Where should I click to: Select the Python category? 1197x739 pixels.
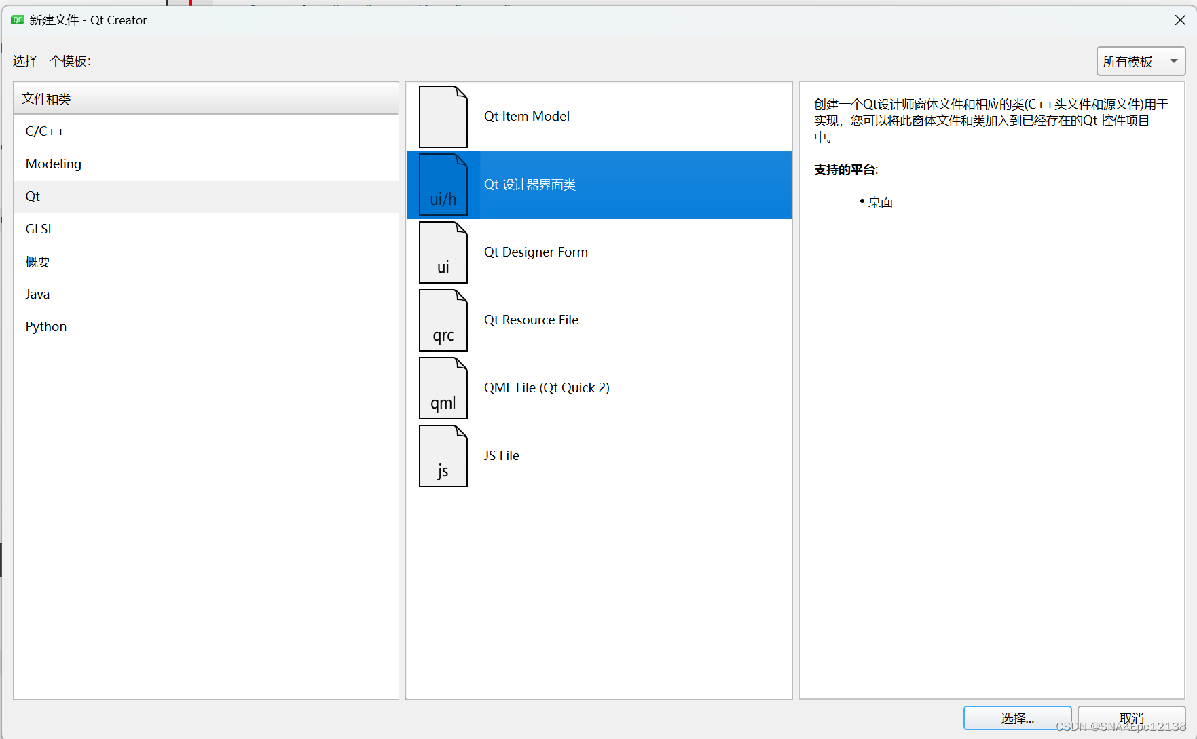point(206,327)
